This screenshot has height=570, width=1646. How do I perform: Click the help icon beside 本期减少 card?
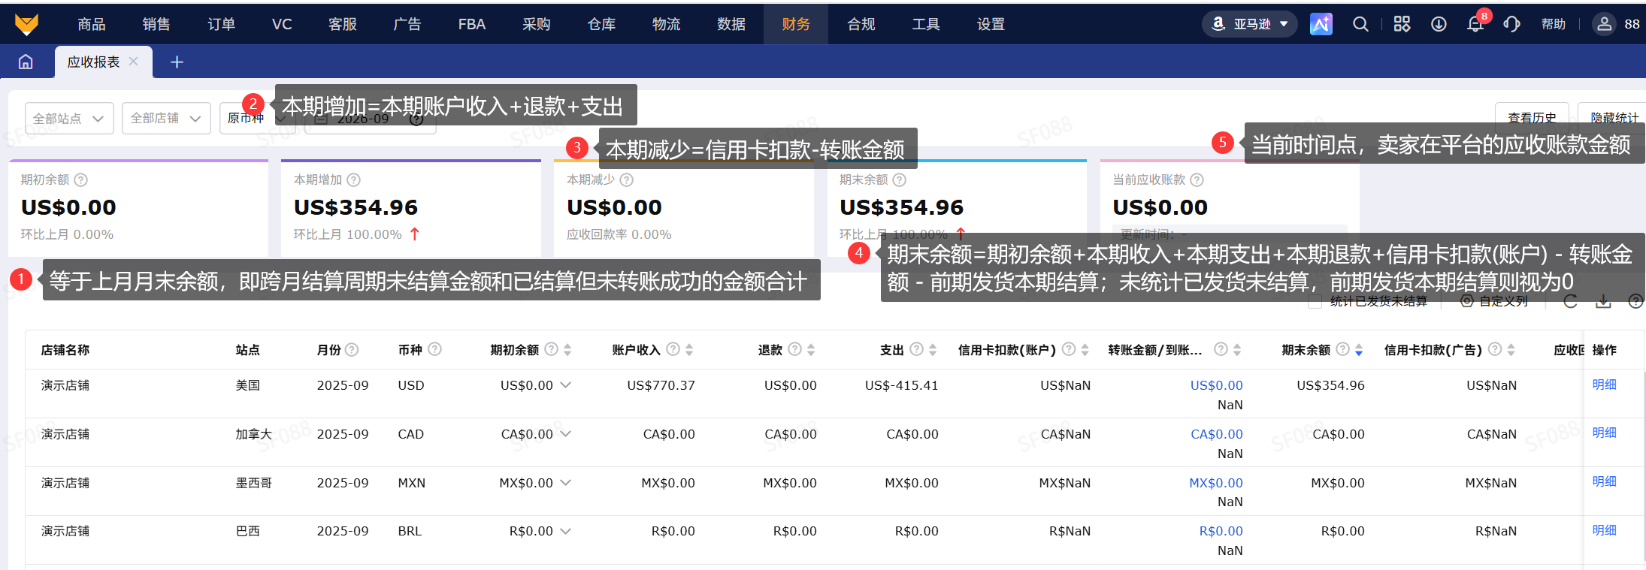(x=626, y=179)
